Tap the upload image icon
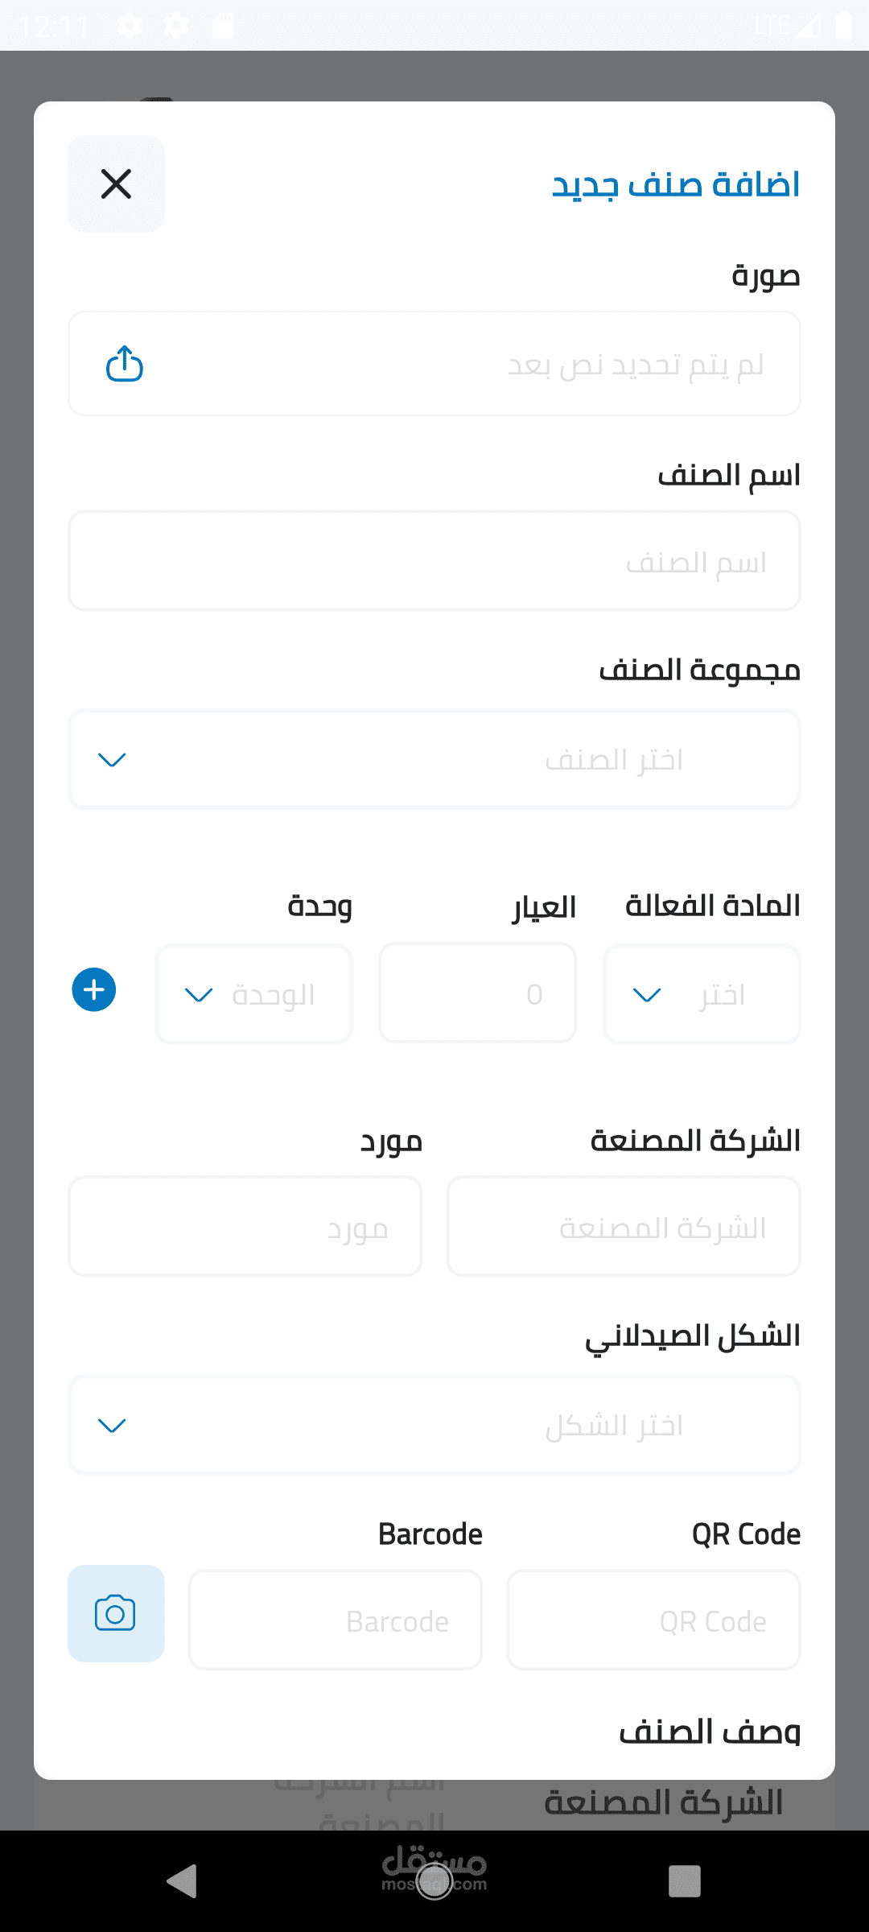The image size is (869, 1932). [x=125, y=364]
